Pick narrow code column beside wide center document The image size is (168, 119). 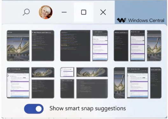[156, 83]
